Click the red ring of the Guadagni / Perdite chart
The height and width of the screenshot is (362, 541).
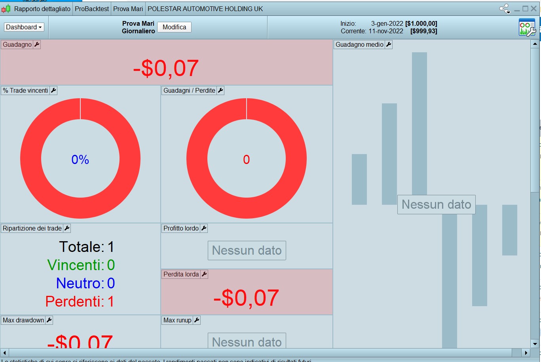pos(197,158)
